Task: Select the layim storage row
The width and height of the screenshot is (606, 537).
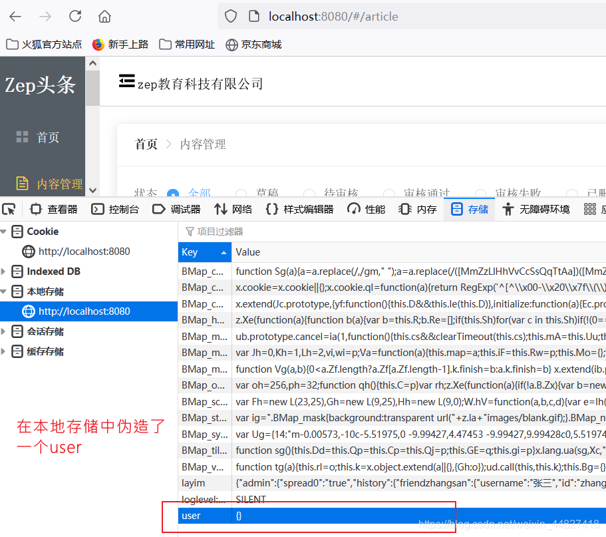Action: (392, 483)
